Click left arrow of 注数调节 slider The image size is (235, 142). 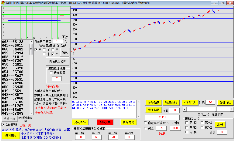[x=185, y=109]
